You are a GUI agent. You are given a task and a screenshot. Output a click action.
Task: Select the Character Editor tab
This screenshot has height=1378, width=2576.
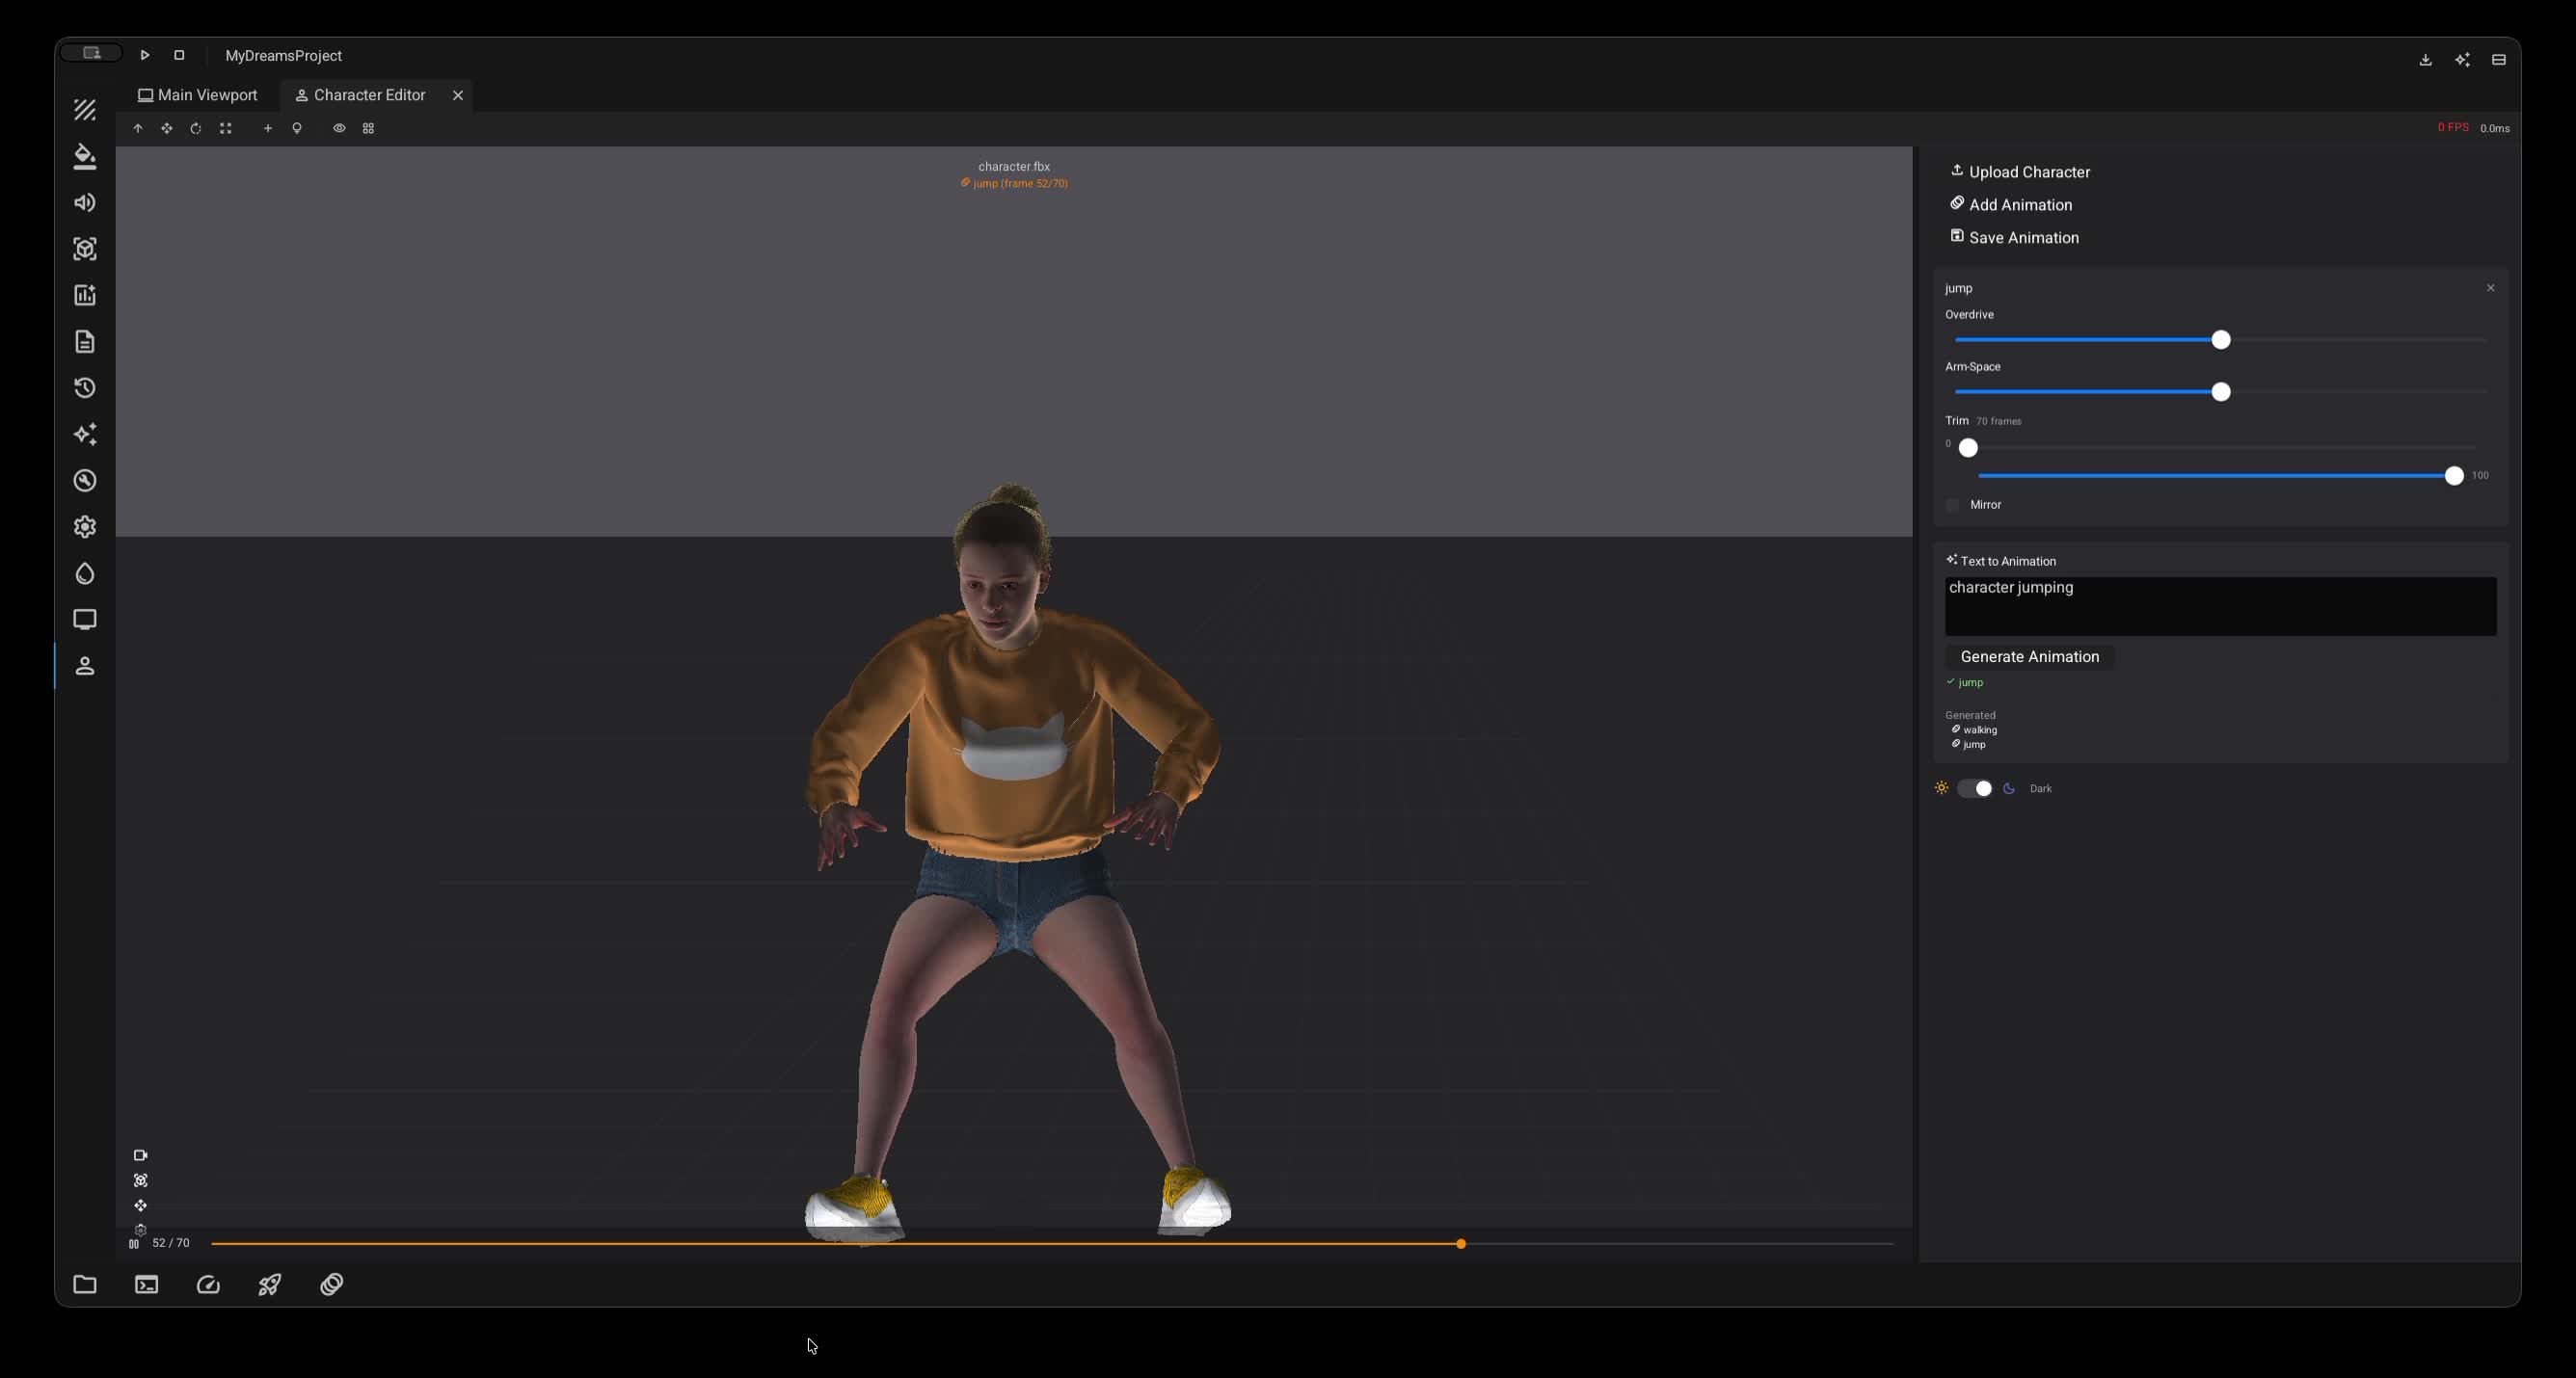point(360,95)
